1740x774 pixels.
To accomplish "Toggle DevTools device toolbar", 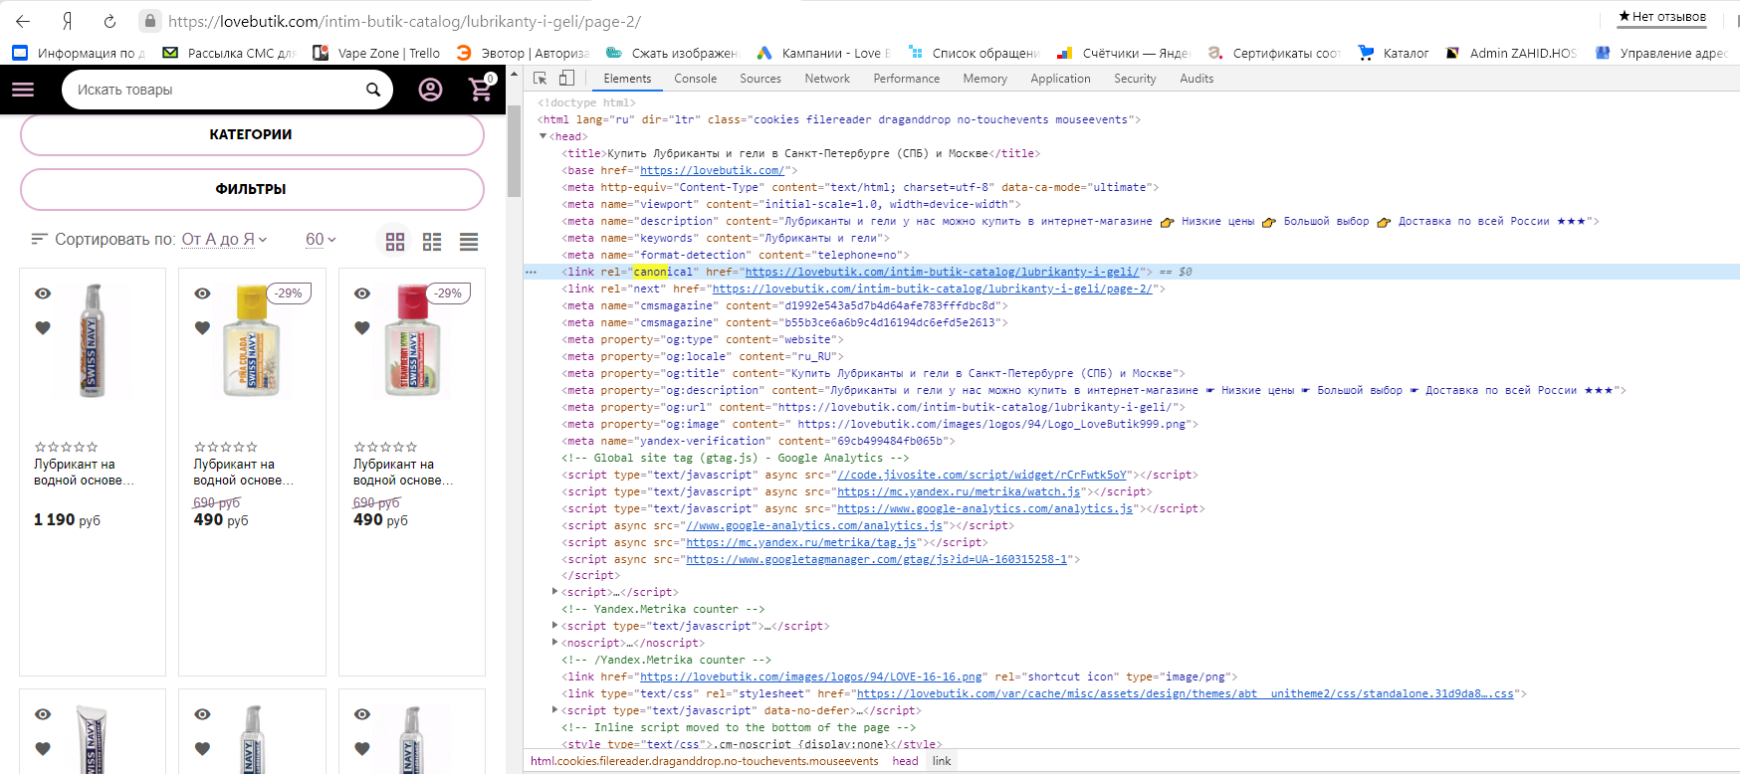I will pos(566,78).
